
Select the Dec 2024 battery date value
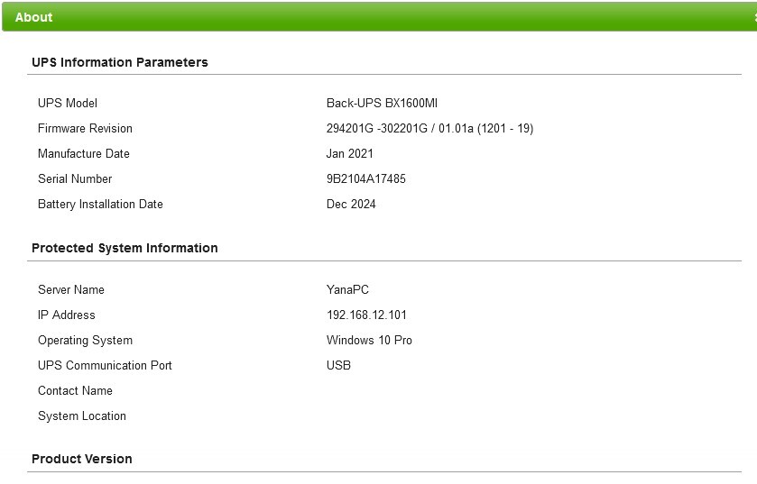(x=351, y=205)
